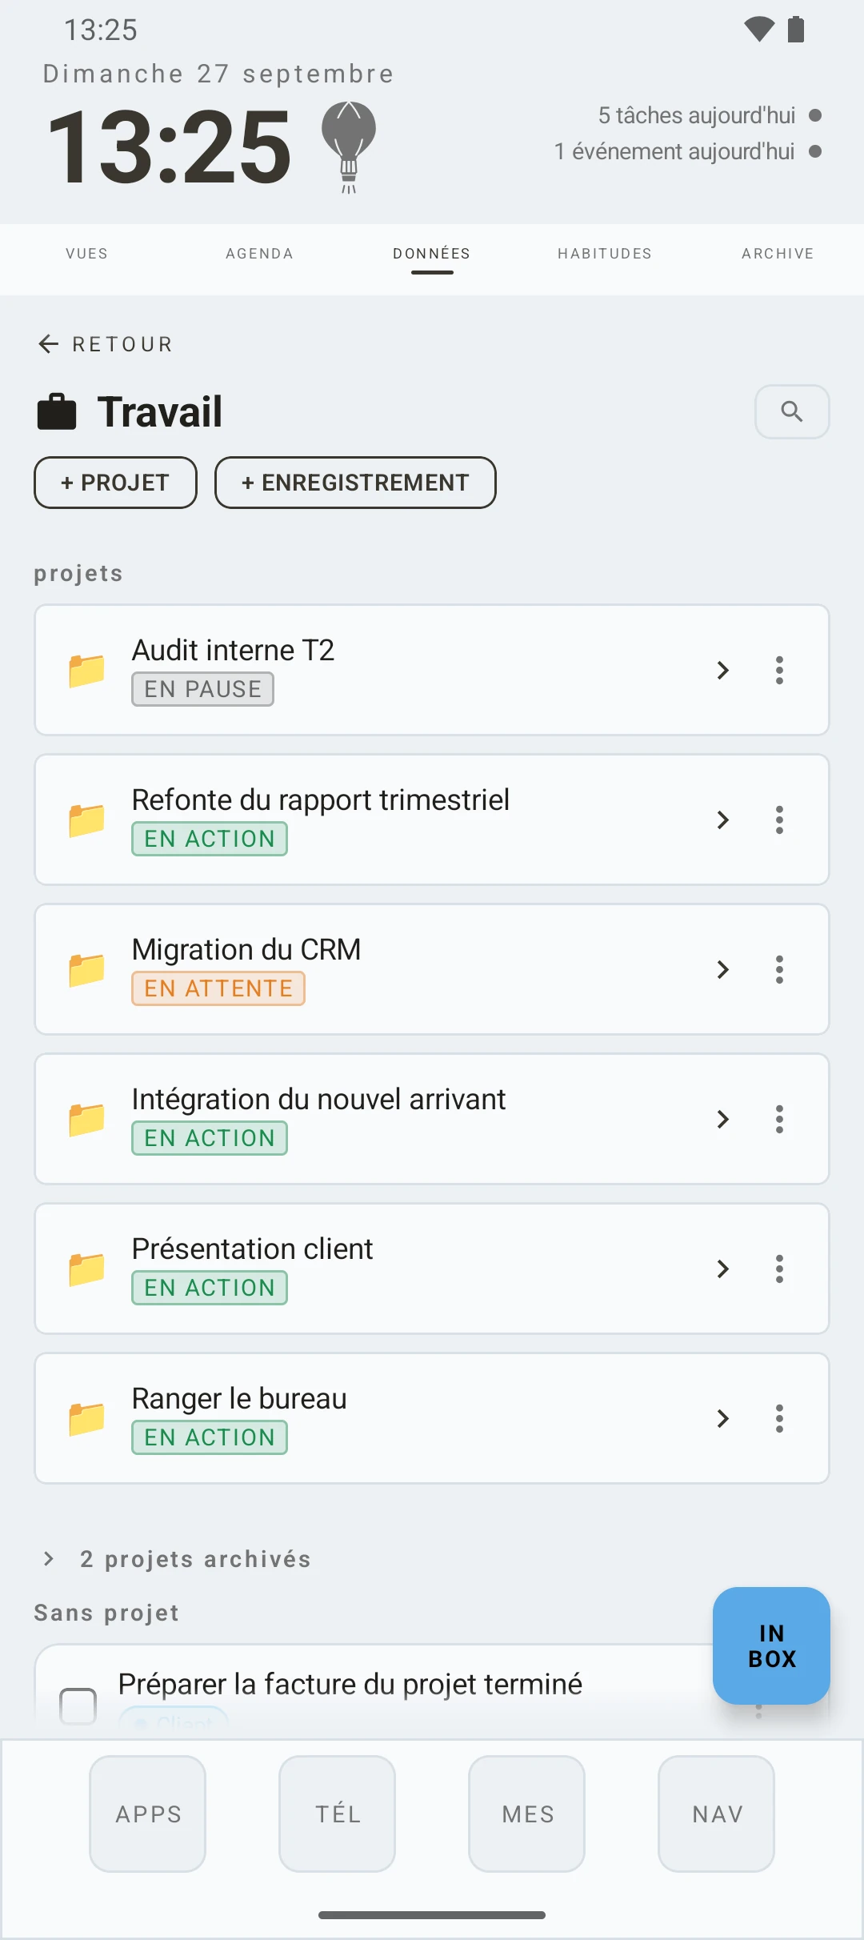
Task: Open task Préparer la facture du projet terminé
Action: [350, 1684]
